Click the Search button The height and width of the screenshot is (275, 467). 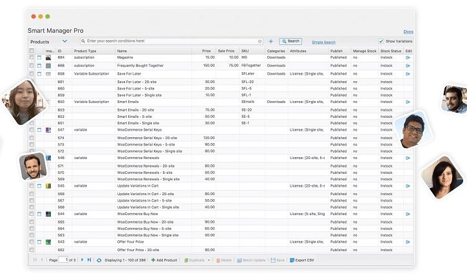click(x=291, y=41)
